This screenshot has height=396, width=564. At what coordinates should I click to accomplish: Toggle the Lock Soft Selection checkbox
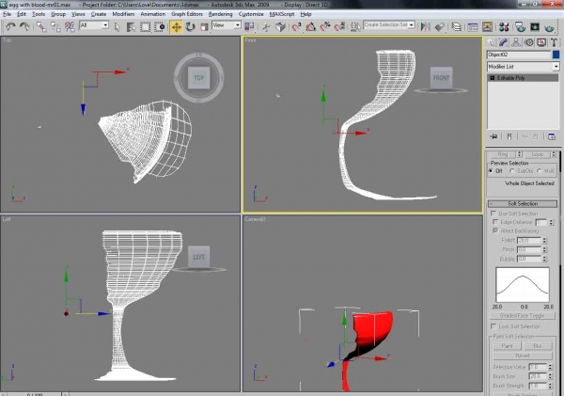(x=493, y=326)
